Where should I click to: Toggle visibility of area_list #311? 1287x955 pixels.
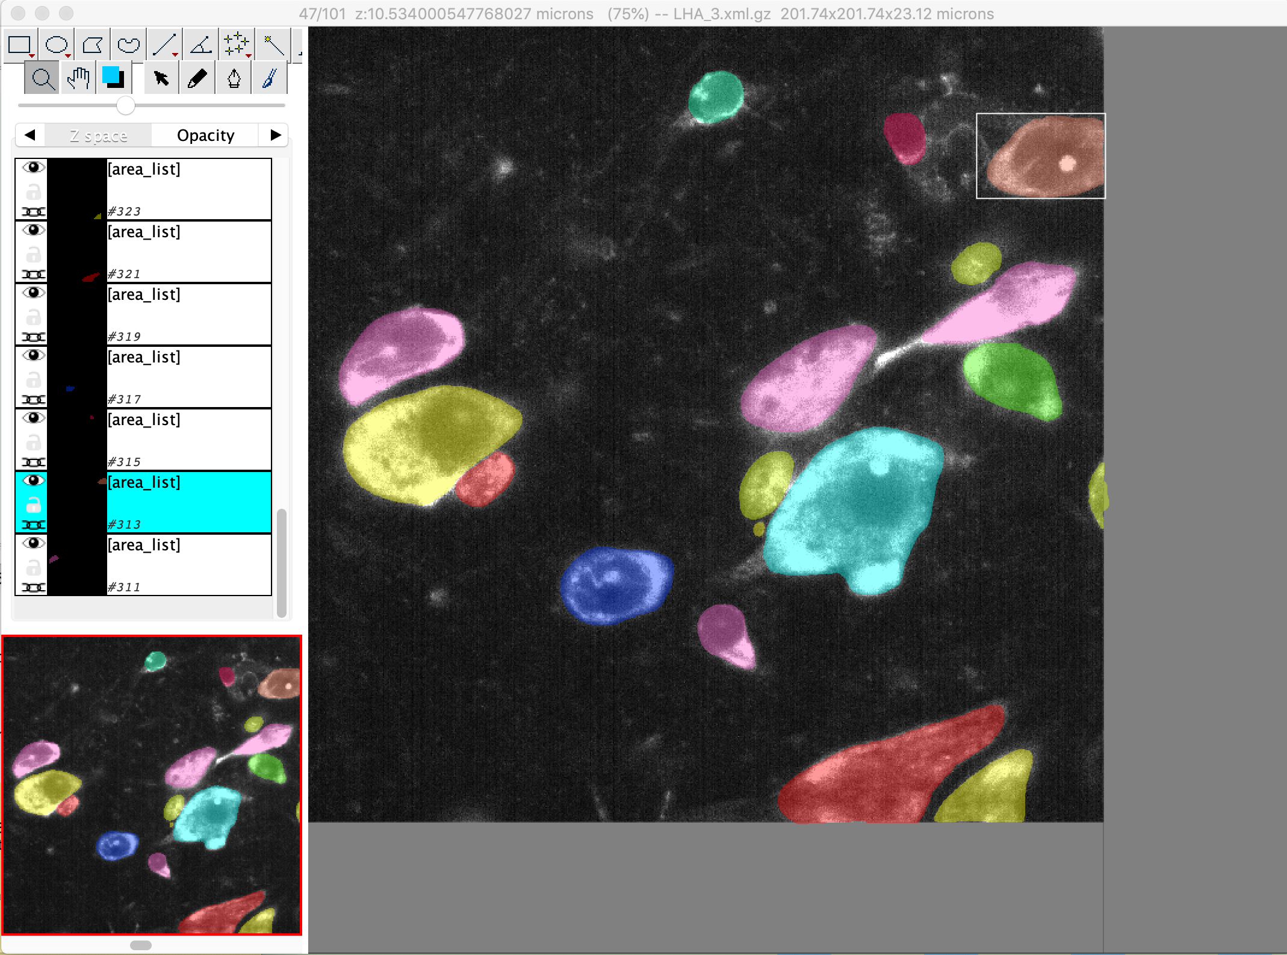(x=34, y=543)
